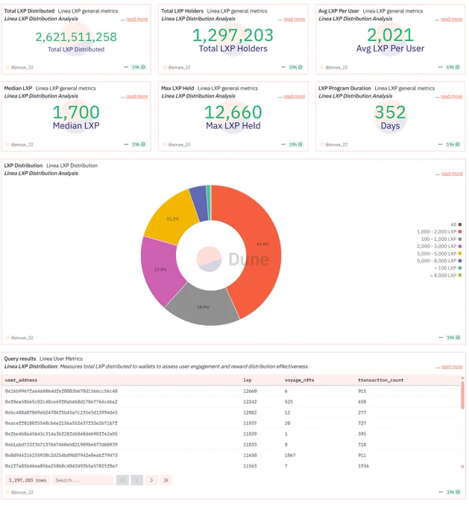The width and height of the screenshot is (469, 507).
Task: Sort by user_address column header
Action: click(x=21, y=380)
